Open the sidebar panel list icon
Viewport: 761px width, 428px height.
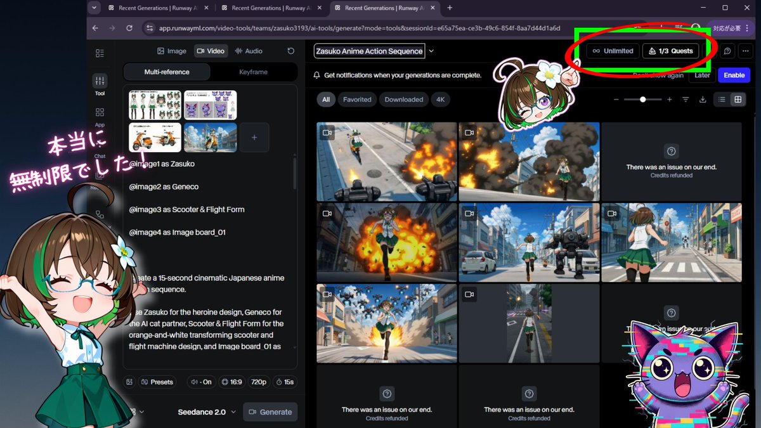100,53
